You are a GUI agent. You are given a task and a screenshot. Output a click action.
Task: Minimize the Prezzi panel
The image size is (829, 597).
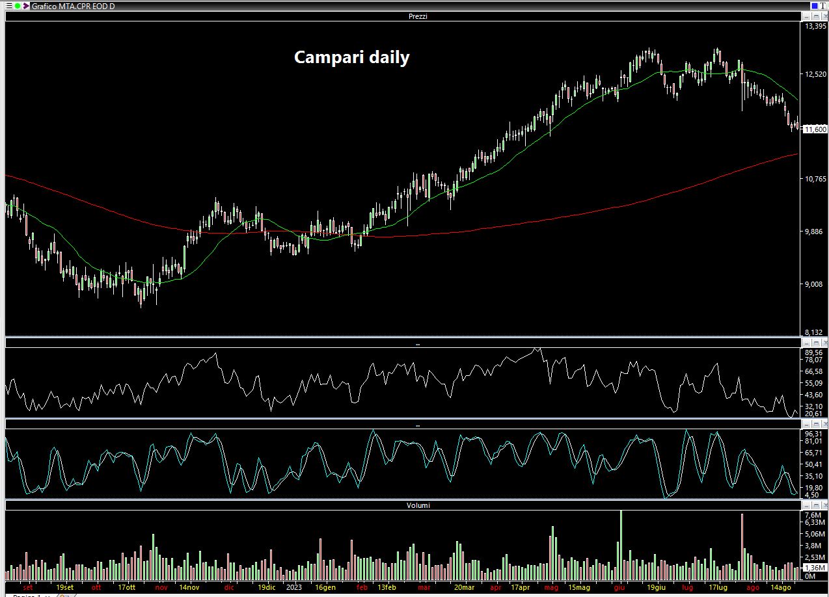point(806,16)
